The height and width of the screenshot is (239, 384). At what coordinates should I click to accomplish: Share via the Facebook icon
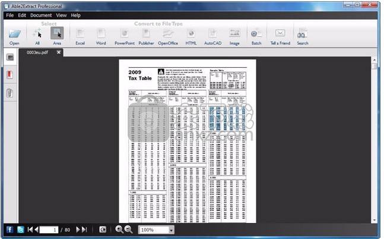click(9, 229)
